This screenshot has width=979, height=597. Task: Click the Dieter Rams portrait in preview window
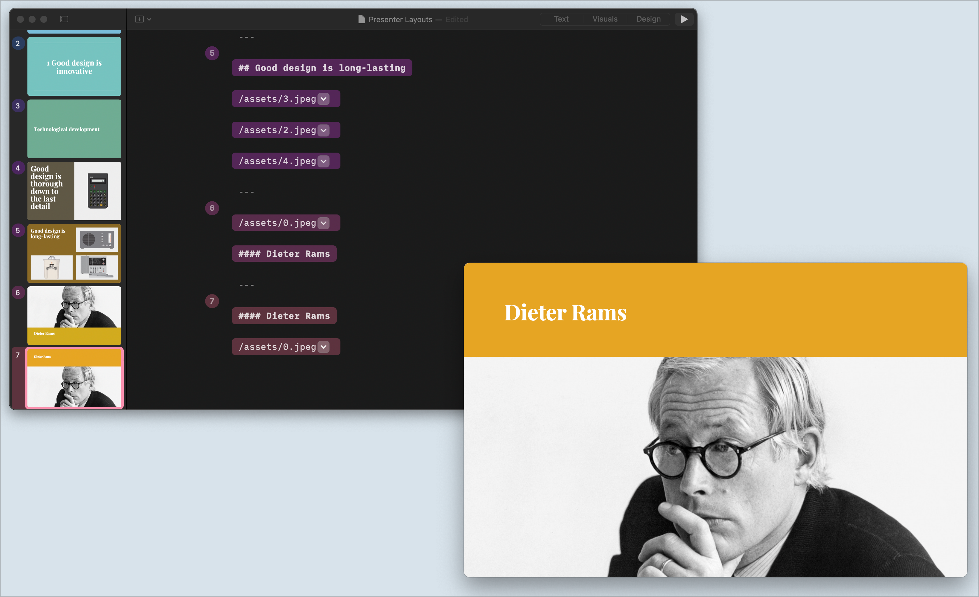[x=715, y=467]
